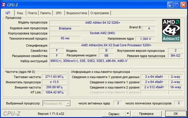This screenshot has width=188, height=118.
Task: Click the Проверка button
Action: (146, 114)
